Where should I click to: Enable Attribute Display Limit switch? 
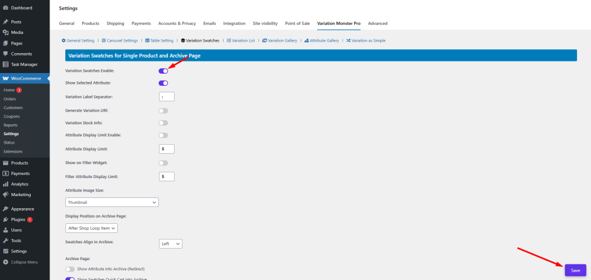pyautogui.click(x=163, y=135)
